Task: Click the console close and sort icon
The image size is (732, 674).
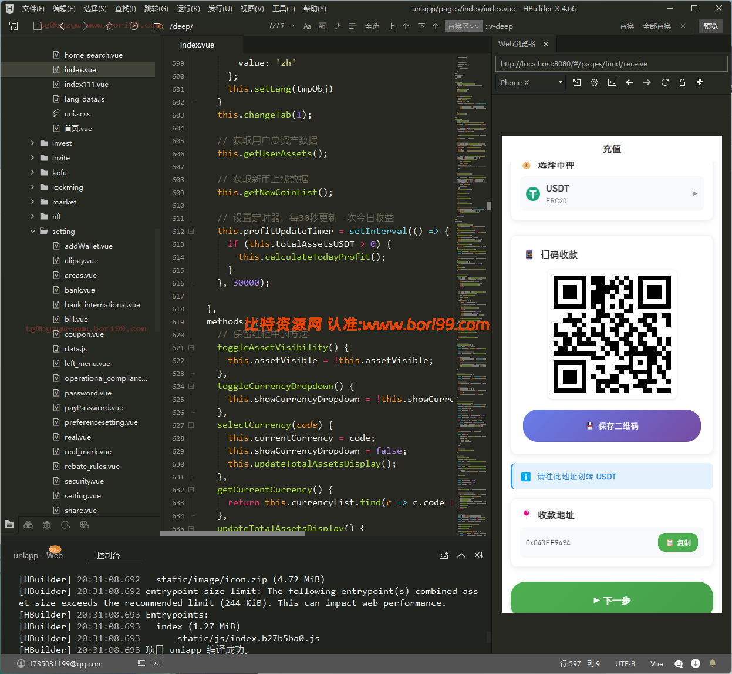Action: [479, 555]
